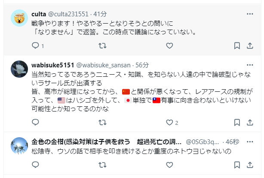This screenshot has width=264, height=178.
Task: Bookmark 金色の金柑's tweet
Action: point(237,165)
